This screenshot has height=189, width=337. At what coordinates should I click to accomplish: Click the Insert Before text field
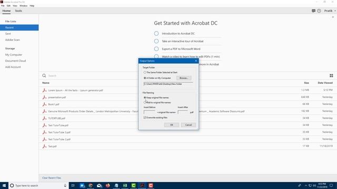(150, 112)
